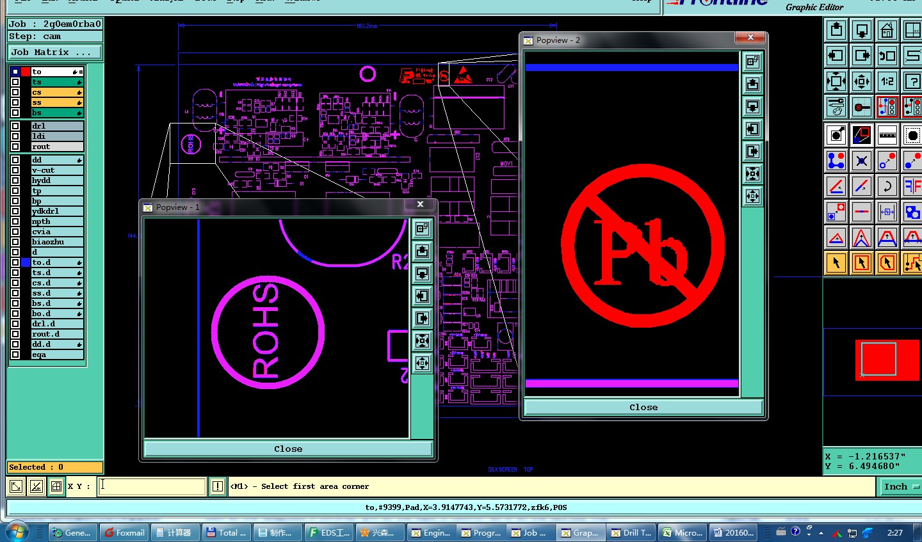
Task: Click the exclamation mark button beside X Y field
Action: pos(218,486)
